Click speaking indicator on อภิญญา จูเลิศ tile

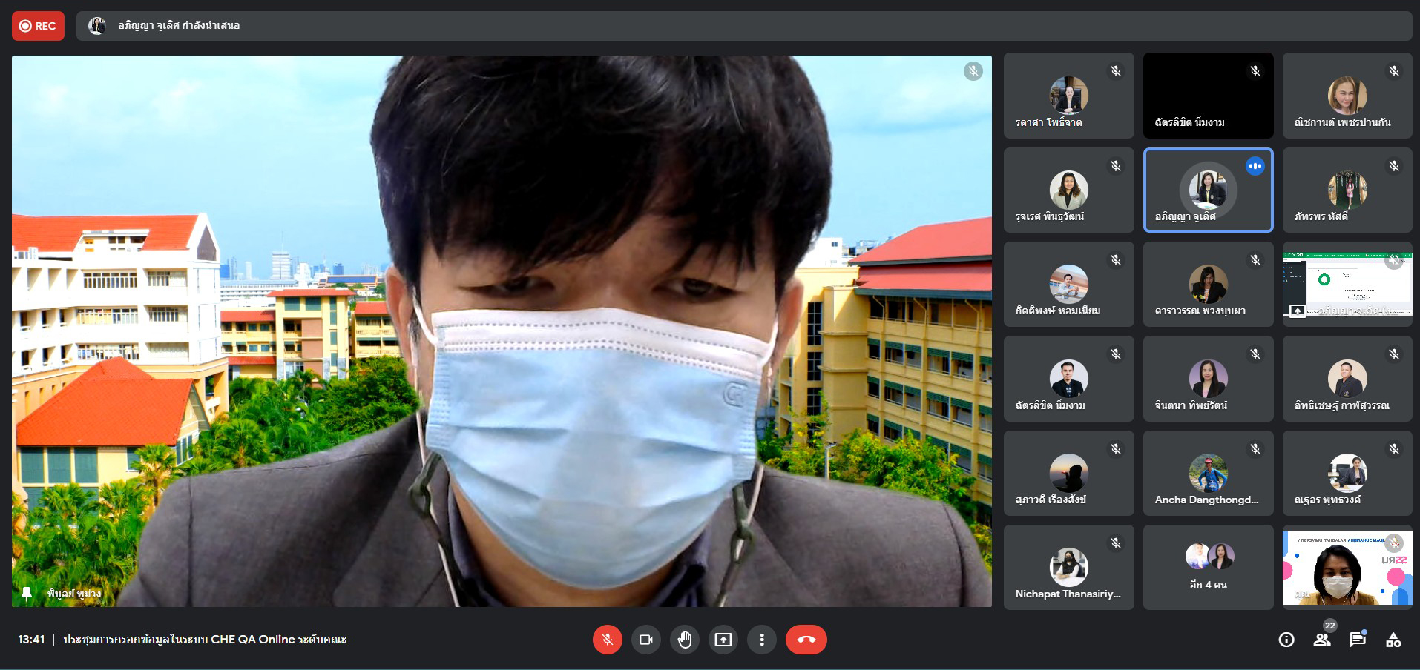click(x=1255, y=166)
